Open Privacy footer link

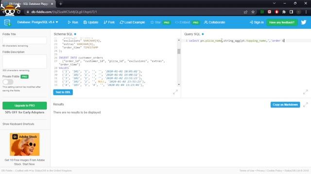pyautogui.click(x=260, y=171)
